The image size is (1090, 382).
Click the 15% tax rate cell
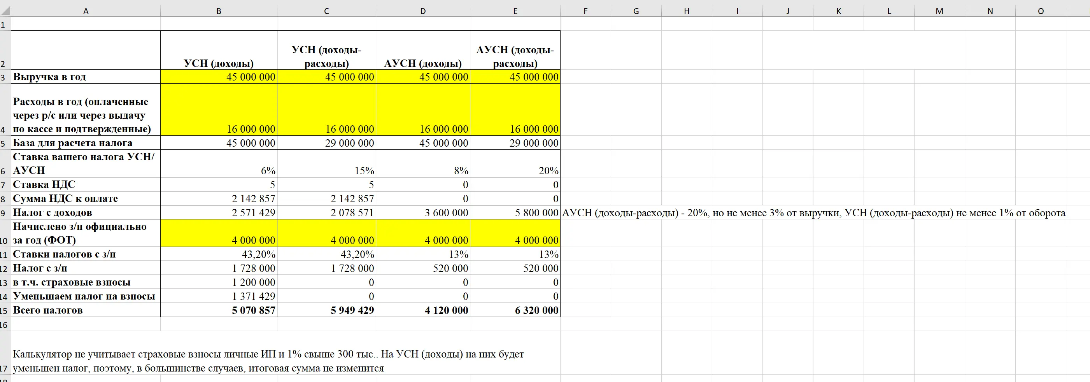click(326, 164)
